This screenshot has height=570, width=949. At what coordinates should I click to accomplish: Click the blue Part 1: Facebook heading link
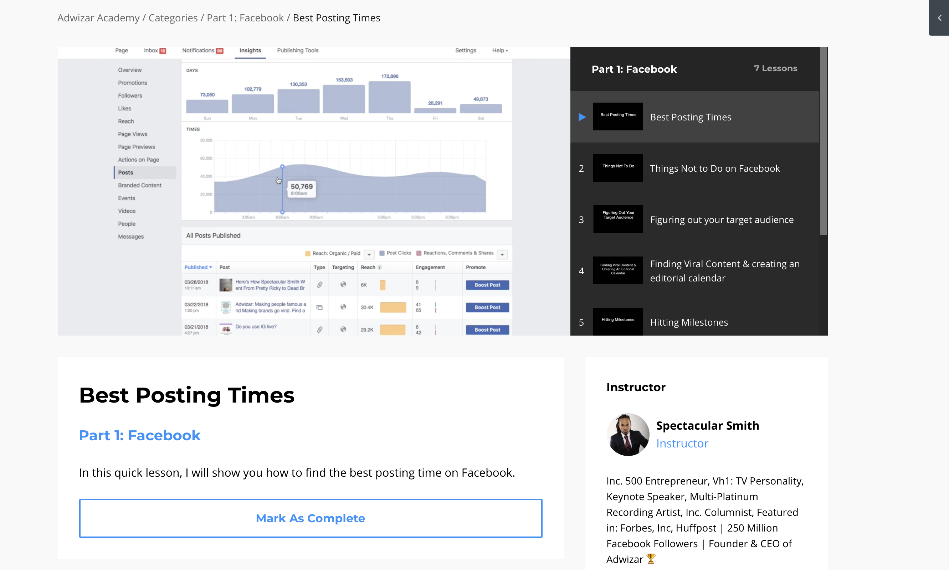pos(139,435)
